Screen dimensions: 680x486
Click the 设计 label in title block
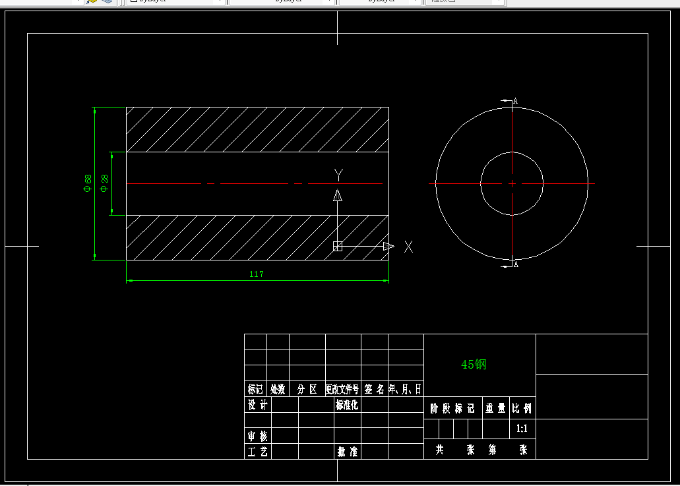[258, 405]
